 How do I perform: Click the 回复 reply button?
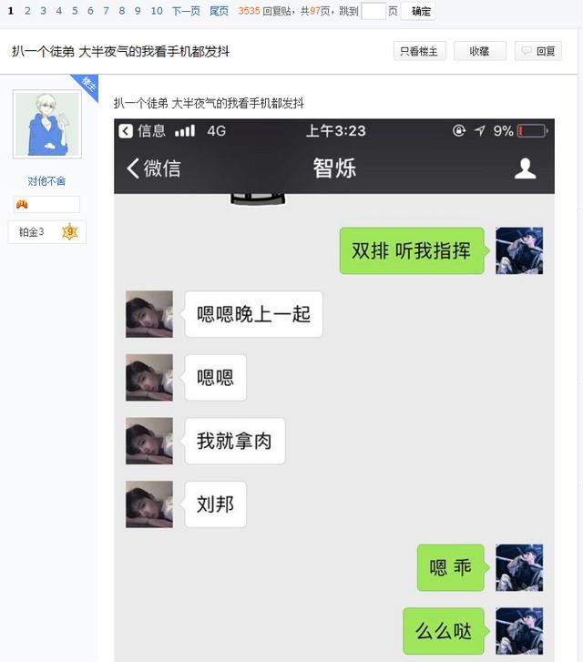tap(538, 51)
